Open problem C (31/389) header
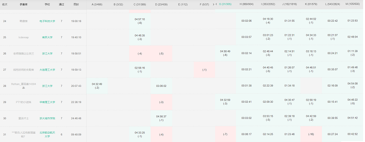This screenshot has width=365, height=142. coord(140,4)
